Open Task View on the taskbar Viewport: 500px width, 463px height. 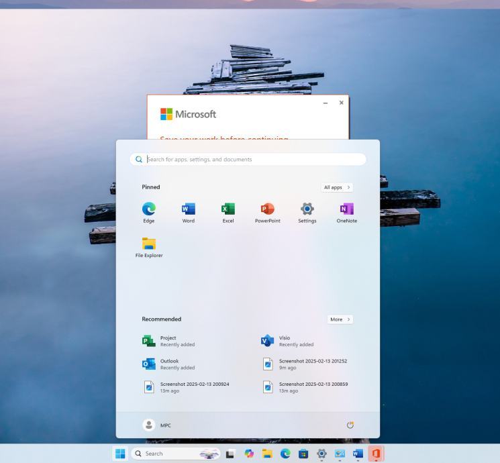230,454
